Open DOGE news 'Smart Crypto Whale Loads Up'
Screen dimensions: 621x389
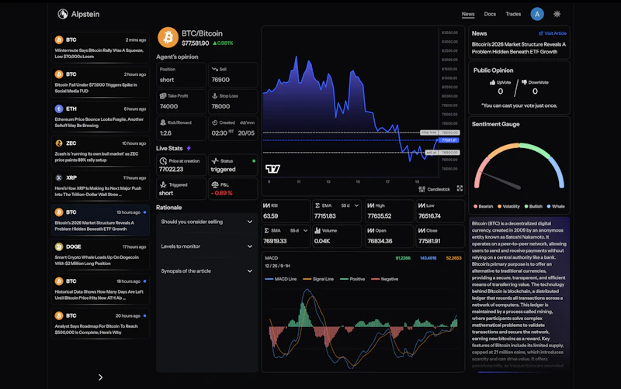pyautogui.click(x=100, y=254)
